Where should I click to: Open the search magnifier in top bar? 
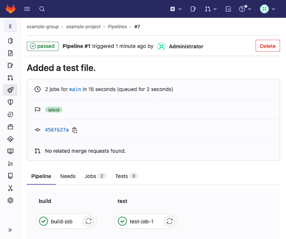42,9
